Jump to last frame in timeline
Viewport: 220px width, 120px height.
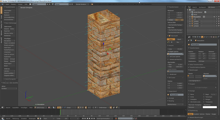point(94,119)
